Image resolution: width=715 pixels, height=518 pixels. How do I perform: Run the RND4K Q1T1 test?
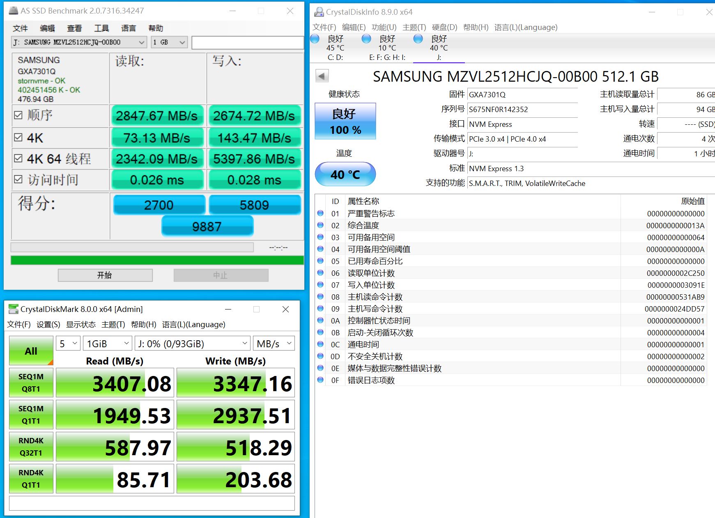point(31,479)
